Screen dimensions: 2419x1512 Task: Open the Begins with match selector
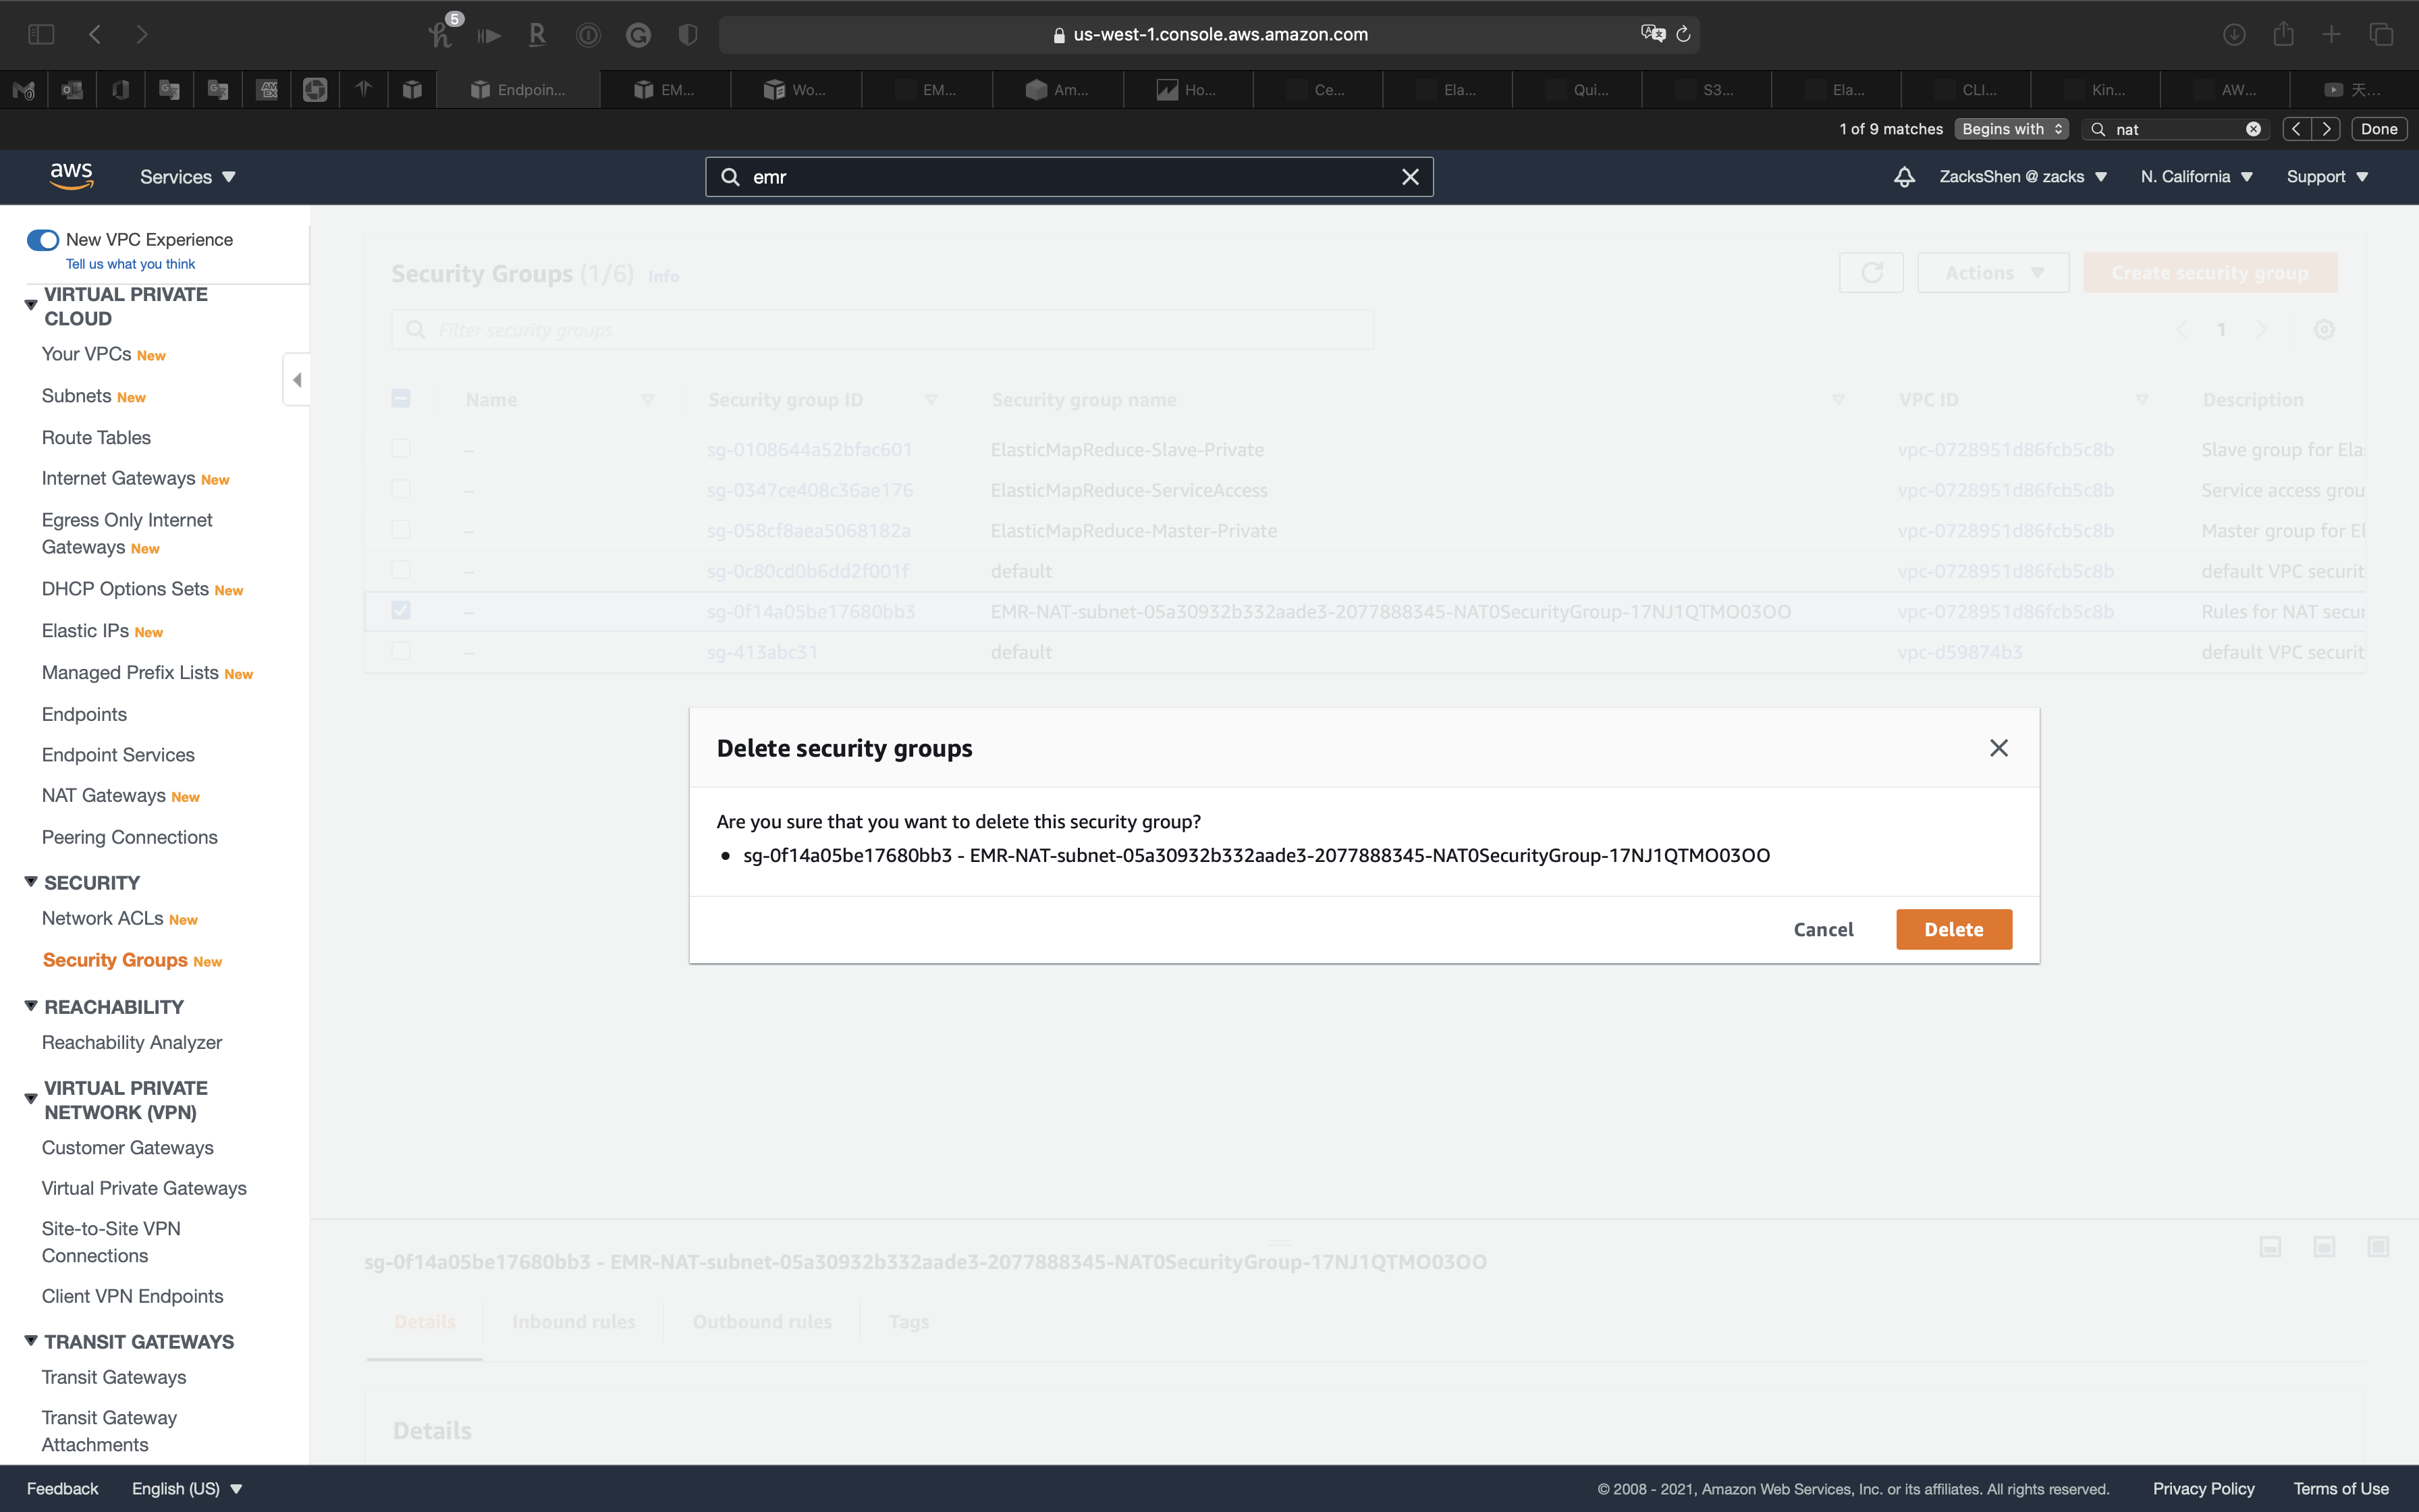(2011, 129)
